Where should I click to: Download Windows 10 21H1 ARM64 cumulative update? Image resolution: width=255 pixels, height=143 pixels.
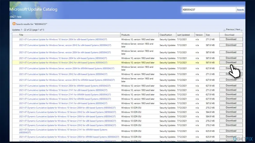[231, 94]
